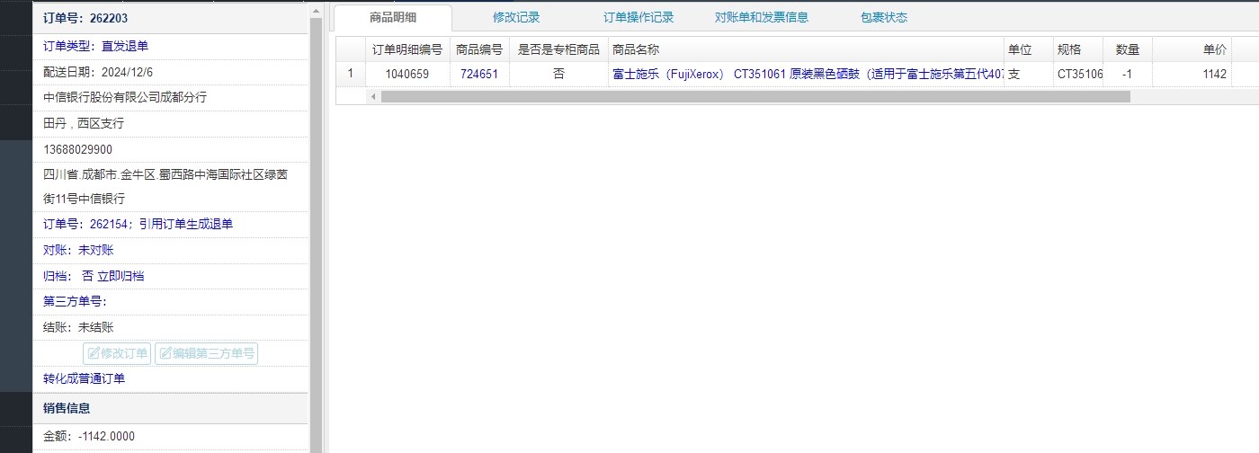Click the spec cell CT35106
The image size is (1259, 453).
pyautogui.click(x=1078, y=75)
